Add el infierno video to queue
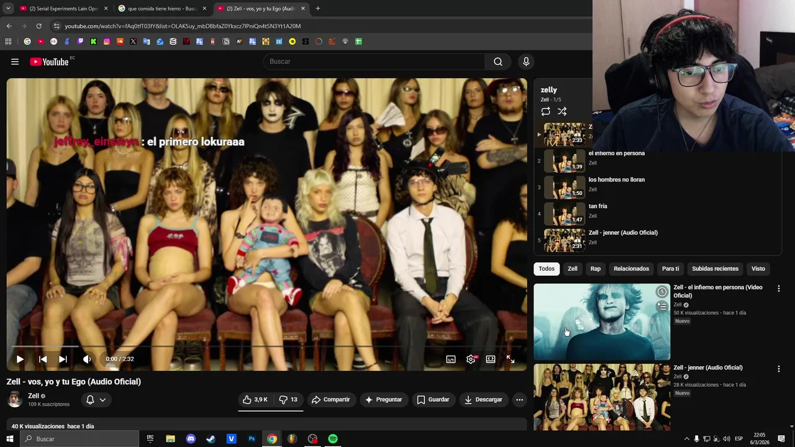The height and width of the screenshot is (447, 795). tap(662, 307)
